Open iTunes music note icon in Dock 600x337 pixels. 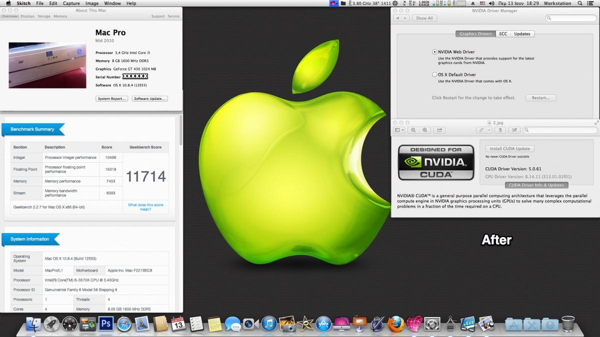pos(269,325)
